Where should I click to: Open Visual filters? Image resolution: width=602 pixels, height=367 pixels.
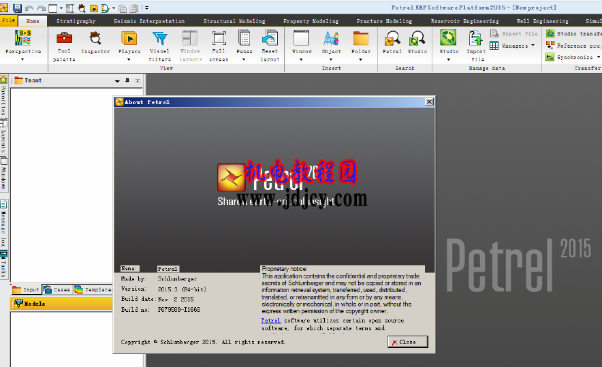(x=160, y=46)
